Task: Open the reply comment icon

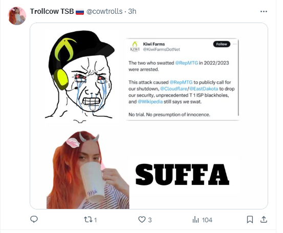Action: (34, 220)
